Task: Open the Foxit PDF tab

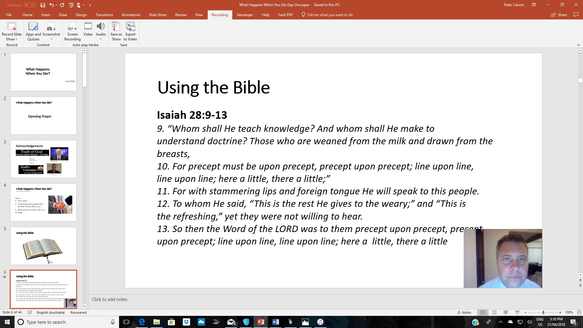Action: pos(285,15)
